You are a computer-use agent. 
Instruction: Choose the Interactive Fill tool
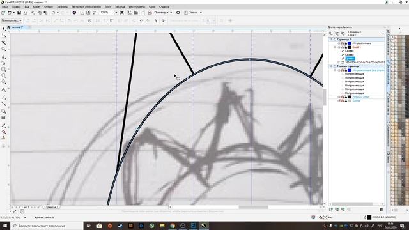(3, 132)
